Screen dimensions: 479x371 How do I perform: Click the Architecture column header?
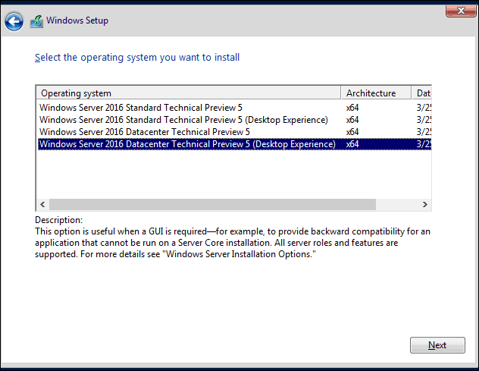click(376, 93)
